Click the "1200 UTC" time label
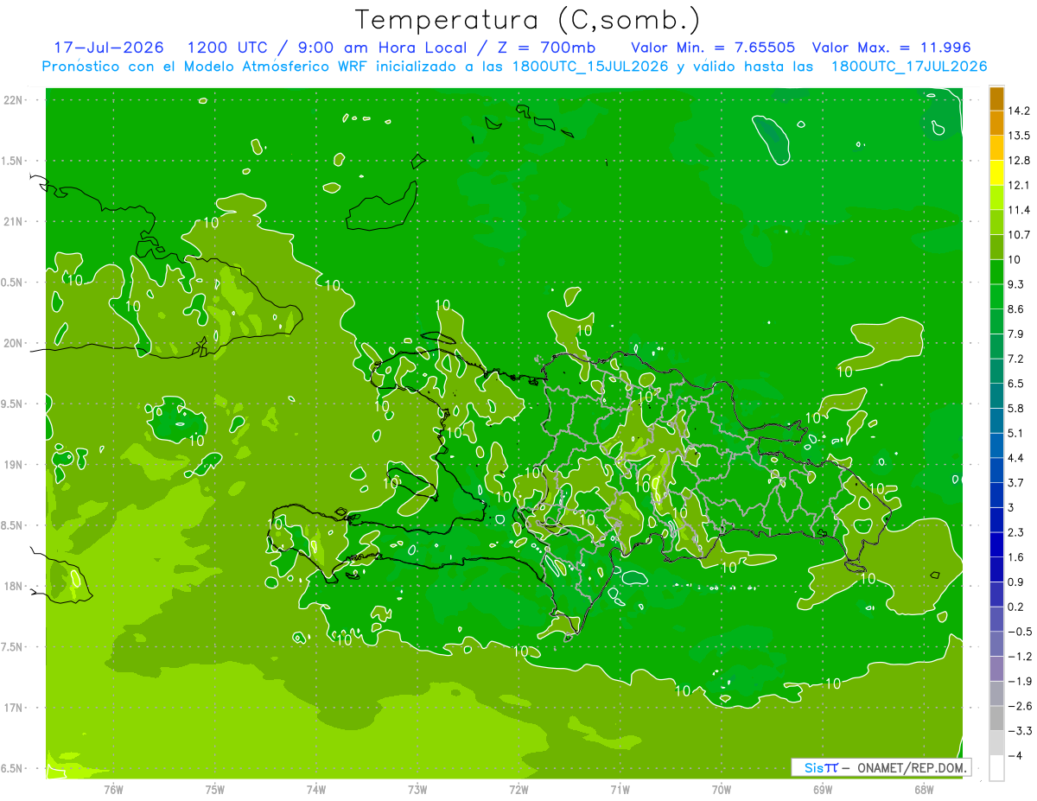Screen dimensions: 1037x801 (228, 48)
